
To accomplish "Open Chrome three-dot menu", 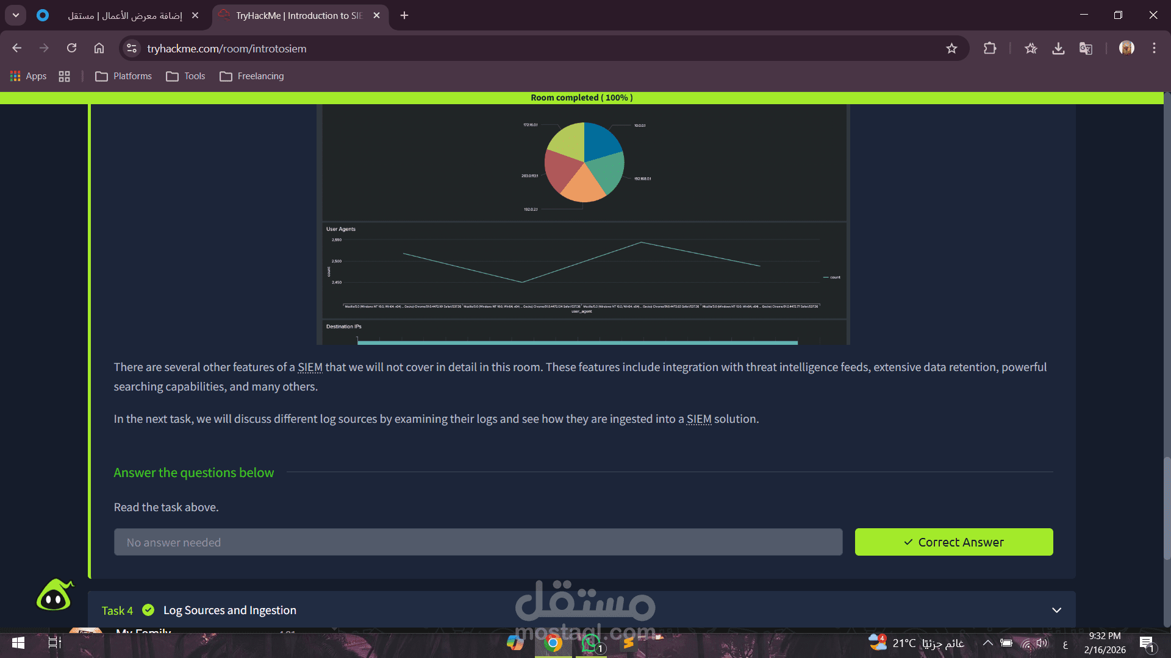I will [x=1154, y=49].
